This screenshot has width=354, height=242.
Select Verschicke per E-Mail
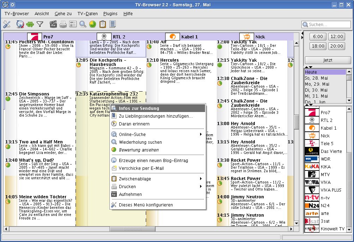(158, 168)
